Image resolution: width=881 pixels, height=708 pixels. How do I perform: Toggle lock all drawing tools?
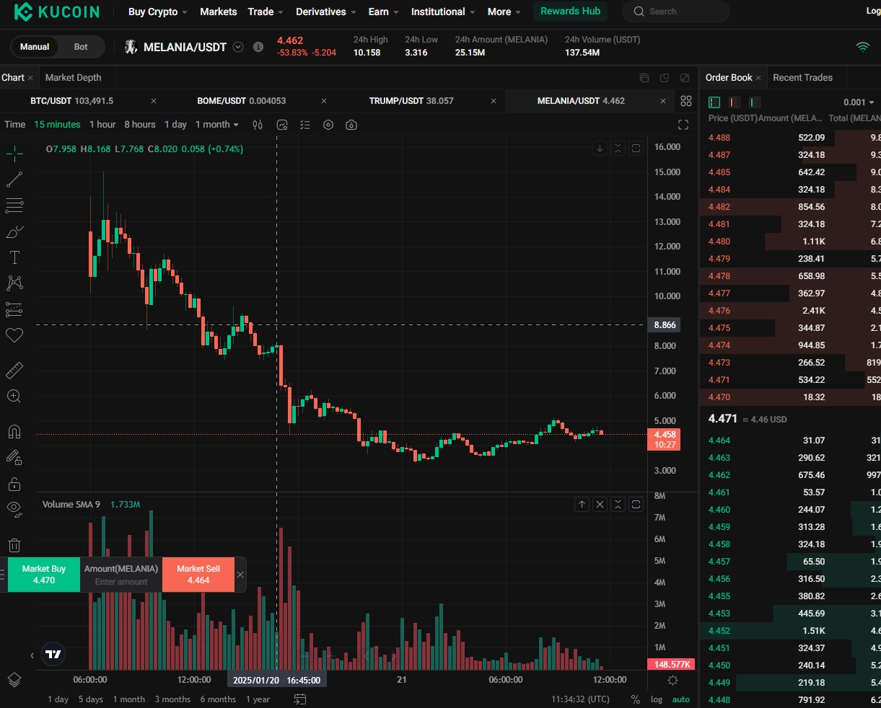[14, 483]
